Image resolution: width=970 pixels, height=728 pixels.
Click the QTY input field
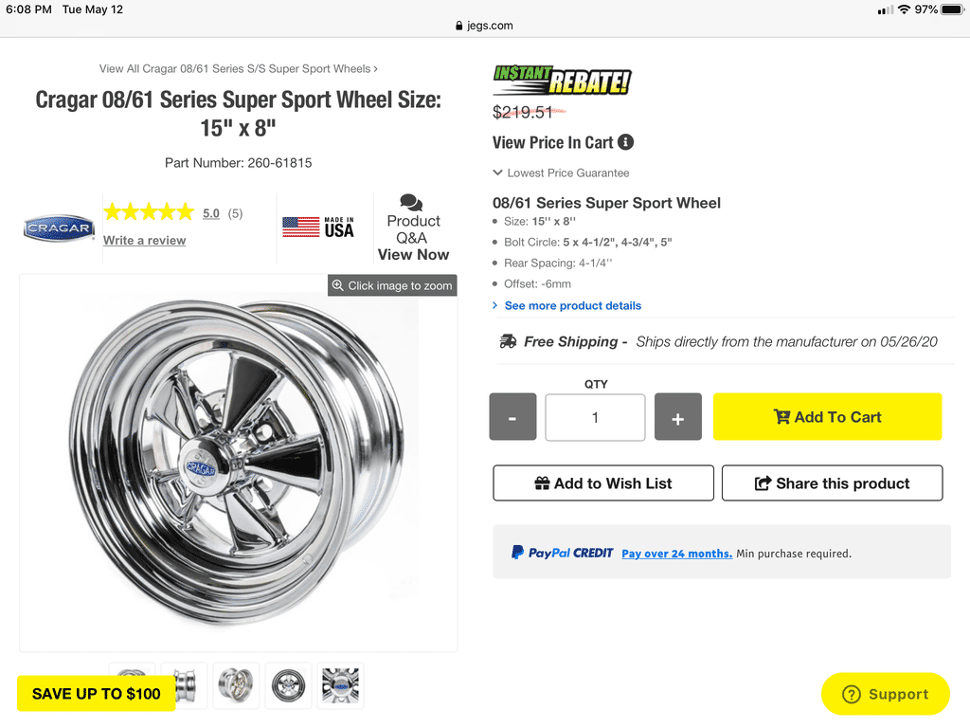tap(595, 417)
